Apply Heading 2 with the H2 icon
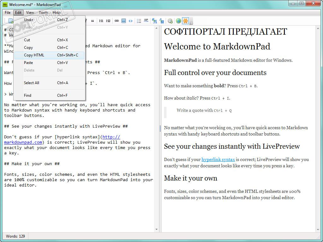Viewport: 323px width, 242px height. pos(108,21)
